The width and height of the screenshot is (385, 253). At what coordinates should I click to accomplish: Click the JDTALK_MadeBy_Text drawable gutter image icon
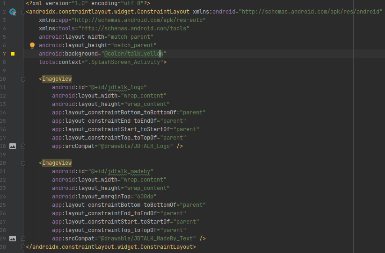13,239
